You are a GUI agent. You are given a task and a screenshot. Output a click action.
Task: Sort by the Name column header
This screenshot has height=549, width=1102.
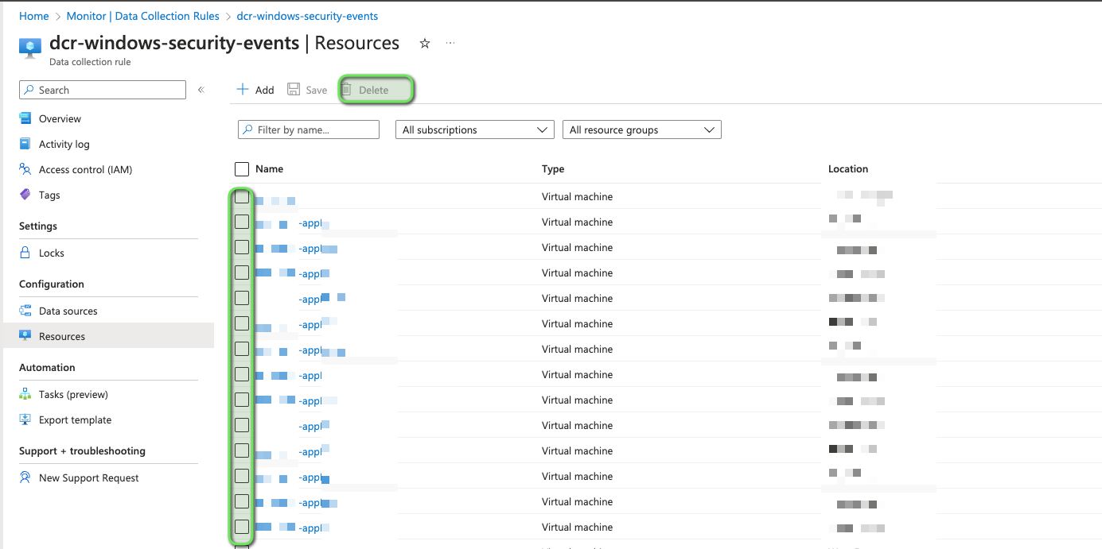coord(269,169)
